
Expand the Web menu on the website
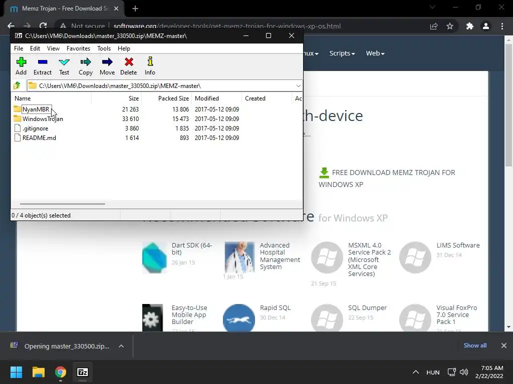click(375, 53)
